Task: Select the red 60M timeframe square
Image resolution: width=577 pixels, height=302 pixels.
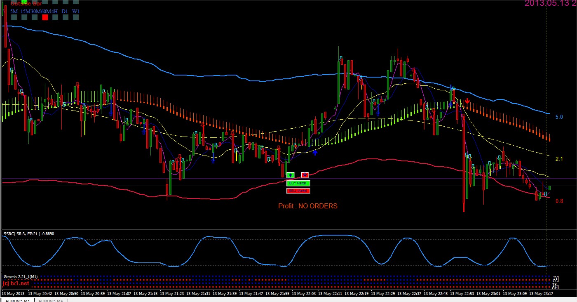Action: pos(45,18)
